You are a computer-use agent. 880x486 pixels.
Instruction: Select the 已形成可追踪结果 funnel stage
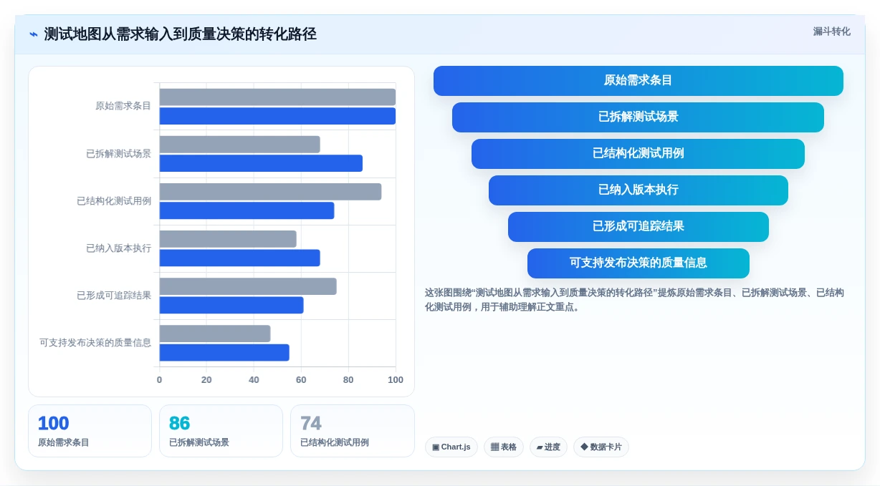[638, 227]
